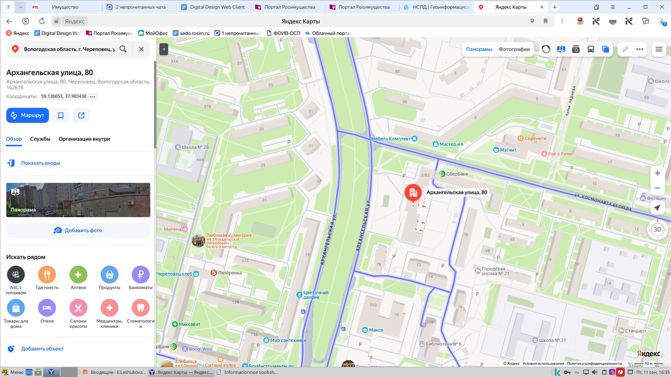Click the Показать входы link
Screen dimensions: 671x377
coord(40,163)
